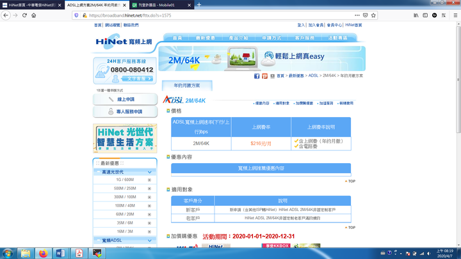Open Word from the taskbar
Image resolution: width=461 pixels, height=259 pixels.
pos(61,253)
